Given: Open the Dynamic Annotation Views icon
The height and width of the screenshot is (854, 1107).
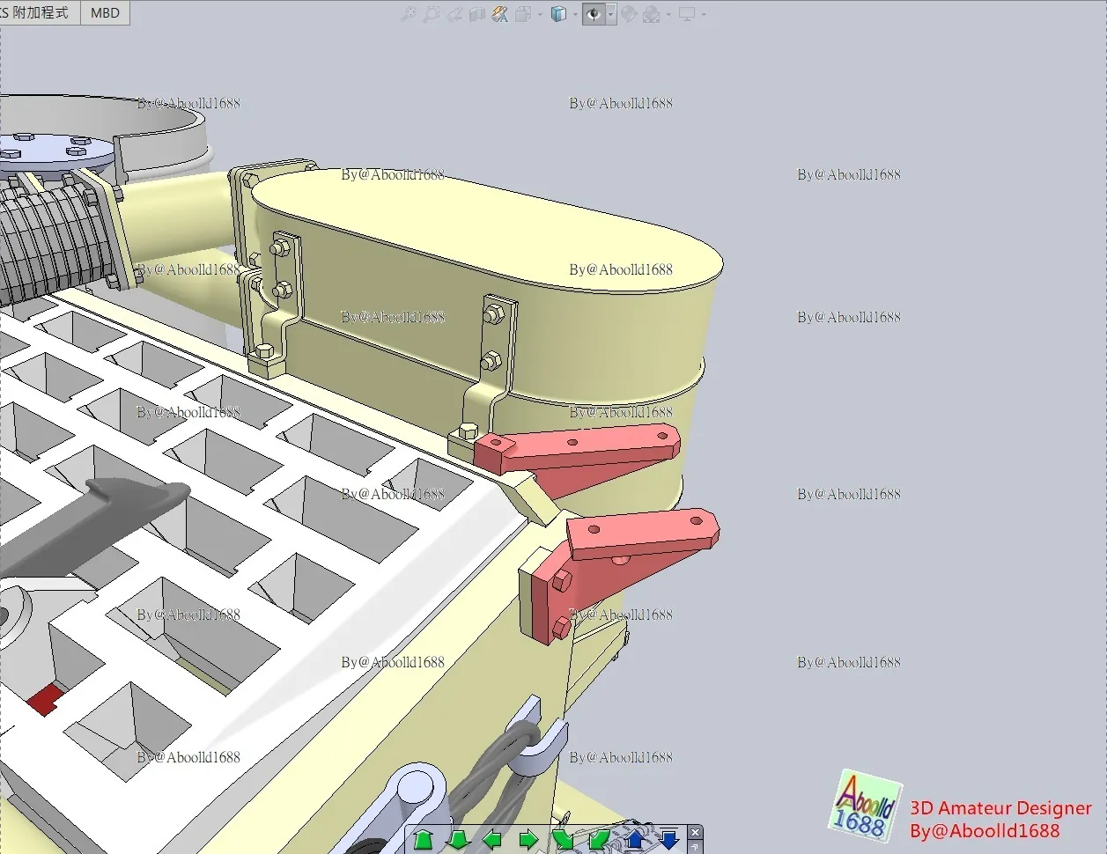Looking at the screenshot, I should pos(500,14).
